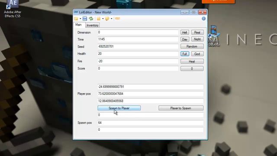This screenshot has width=277, height=156.
Task: Click the Videos - Shortcut desktop icon
Action: click(x=214, y=36)
